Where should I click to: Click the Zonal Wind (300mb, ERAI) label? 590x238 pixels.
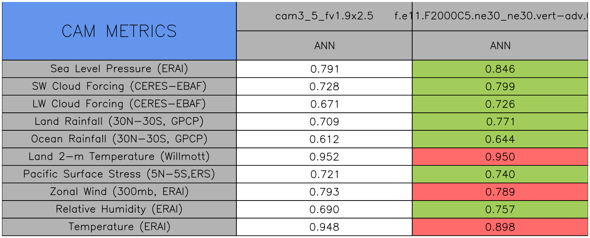click(119, 192)
